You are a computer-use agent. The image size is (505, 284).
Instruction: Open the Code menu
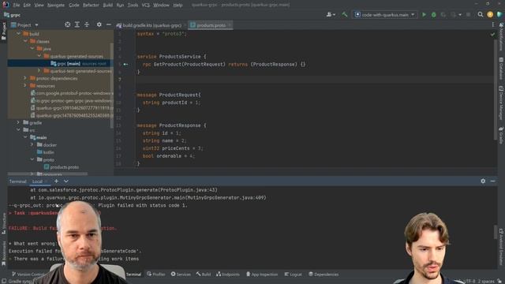click(x=73, y=6)
